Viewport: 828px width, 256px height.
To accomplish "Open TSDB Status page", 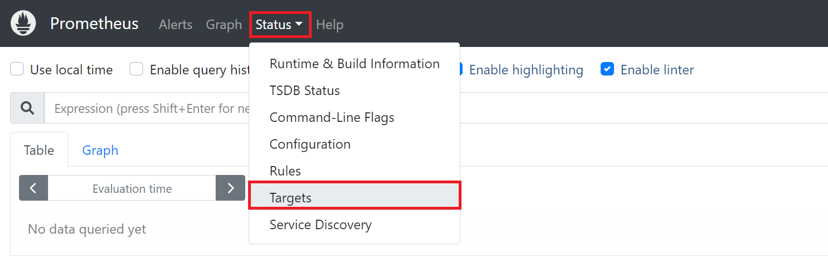I will 304,91.
